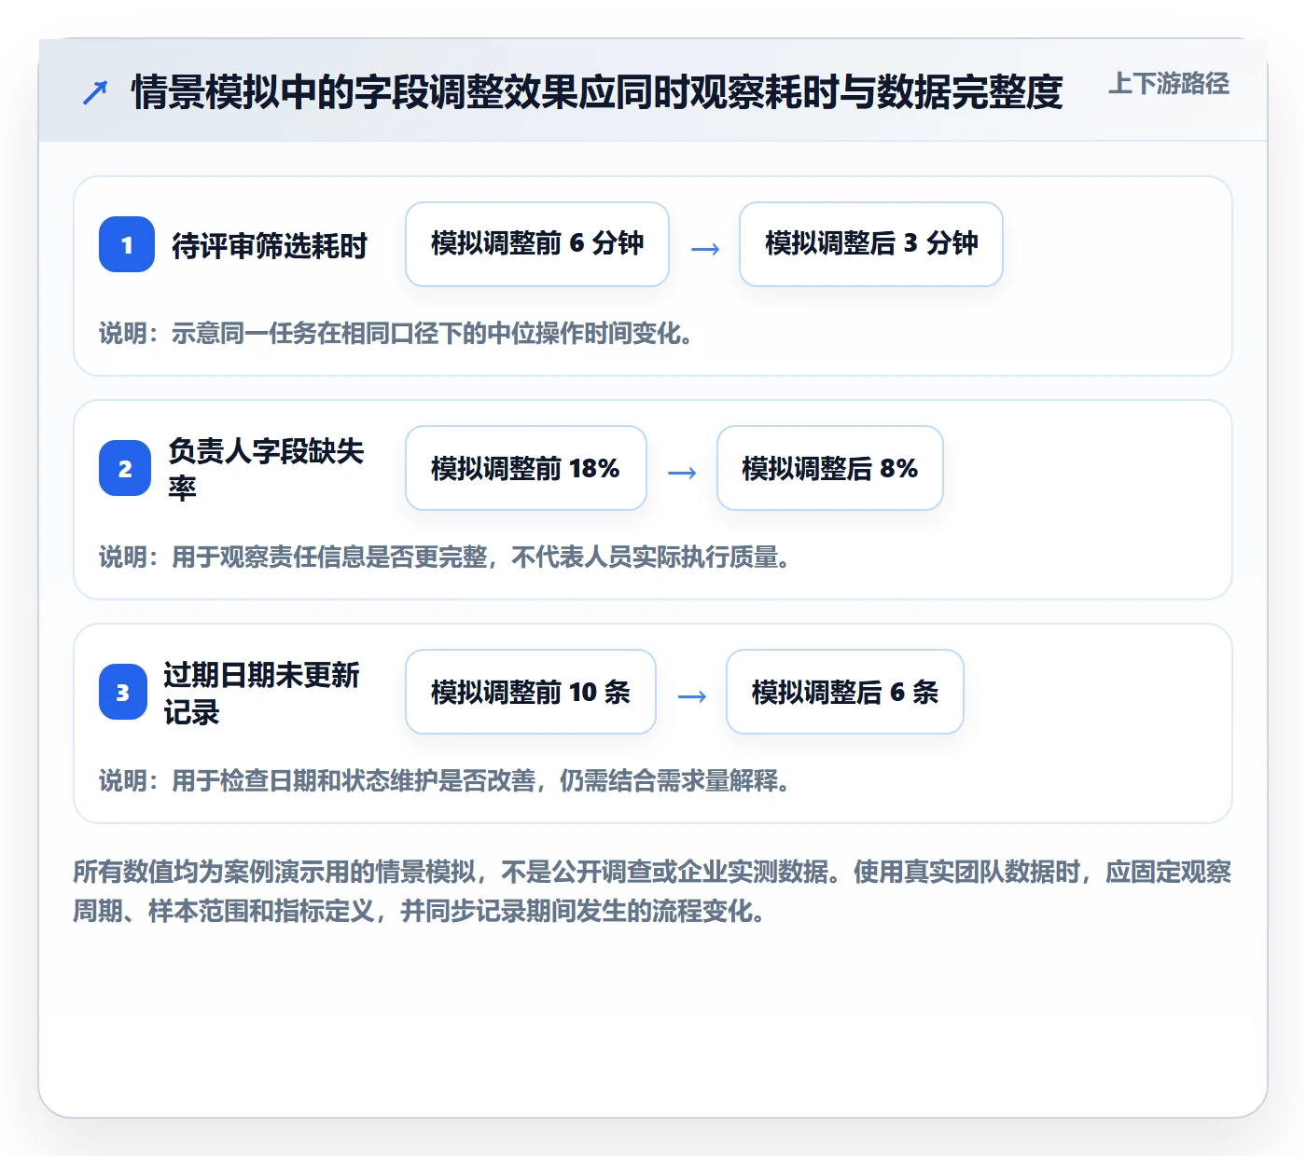Select the card title starting with 情景模拟中的字段调整效果
This screenshot has height=1156, width=1306.
click(597, 92)
